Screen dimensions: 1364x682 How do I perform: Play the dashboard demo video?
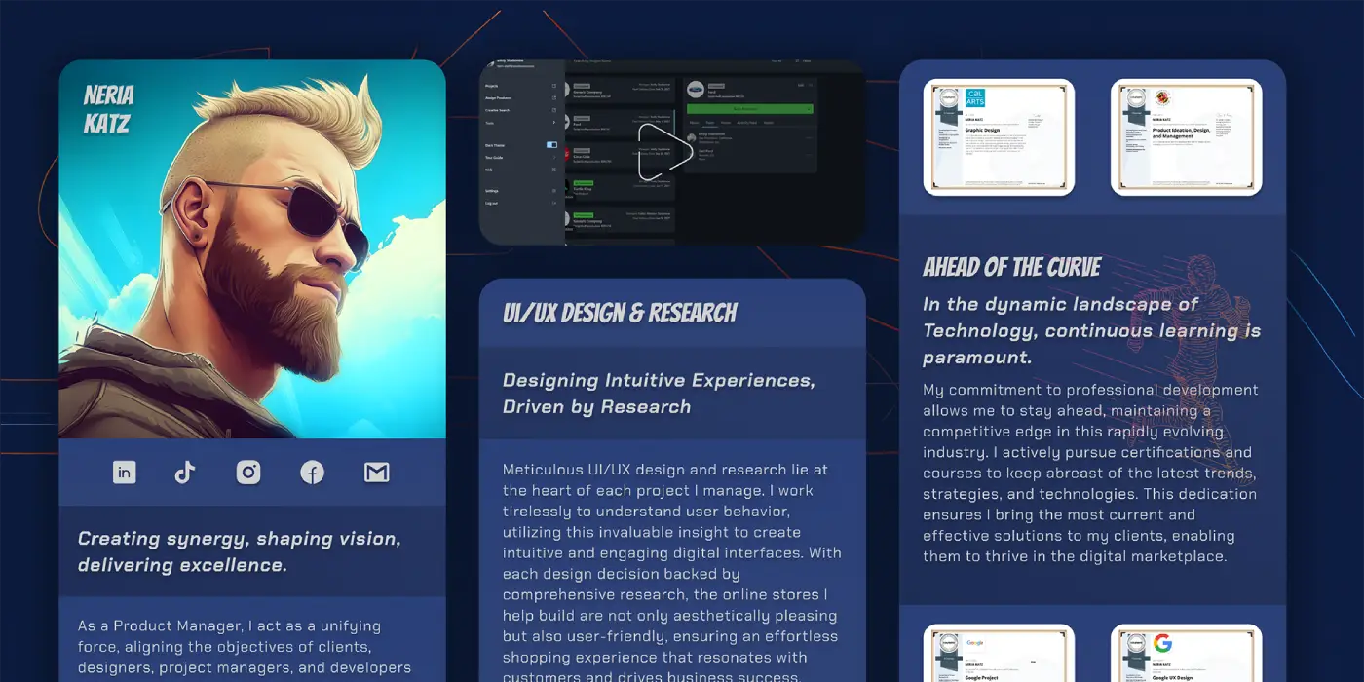(665, 153)
